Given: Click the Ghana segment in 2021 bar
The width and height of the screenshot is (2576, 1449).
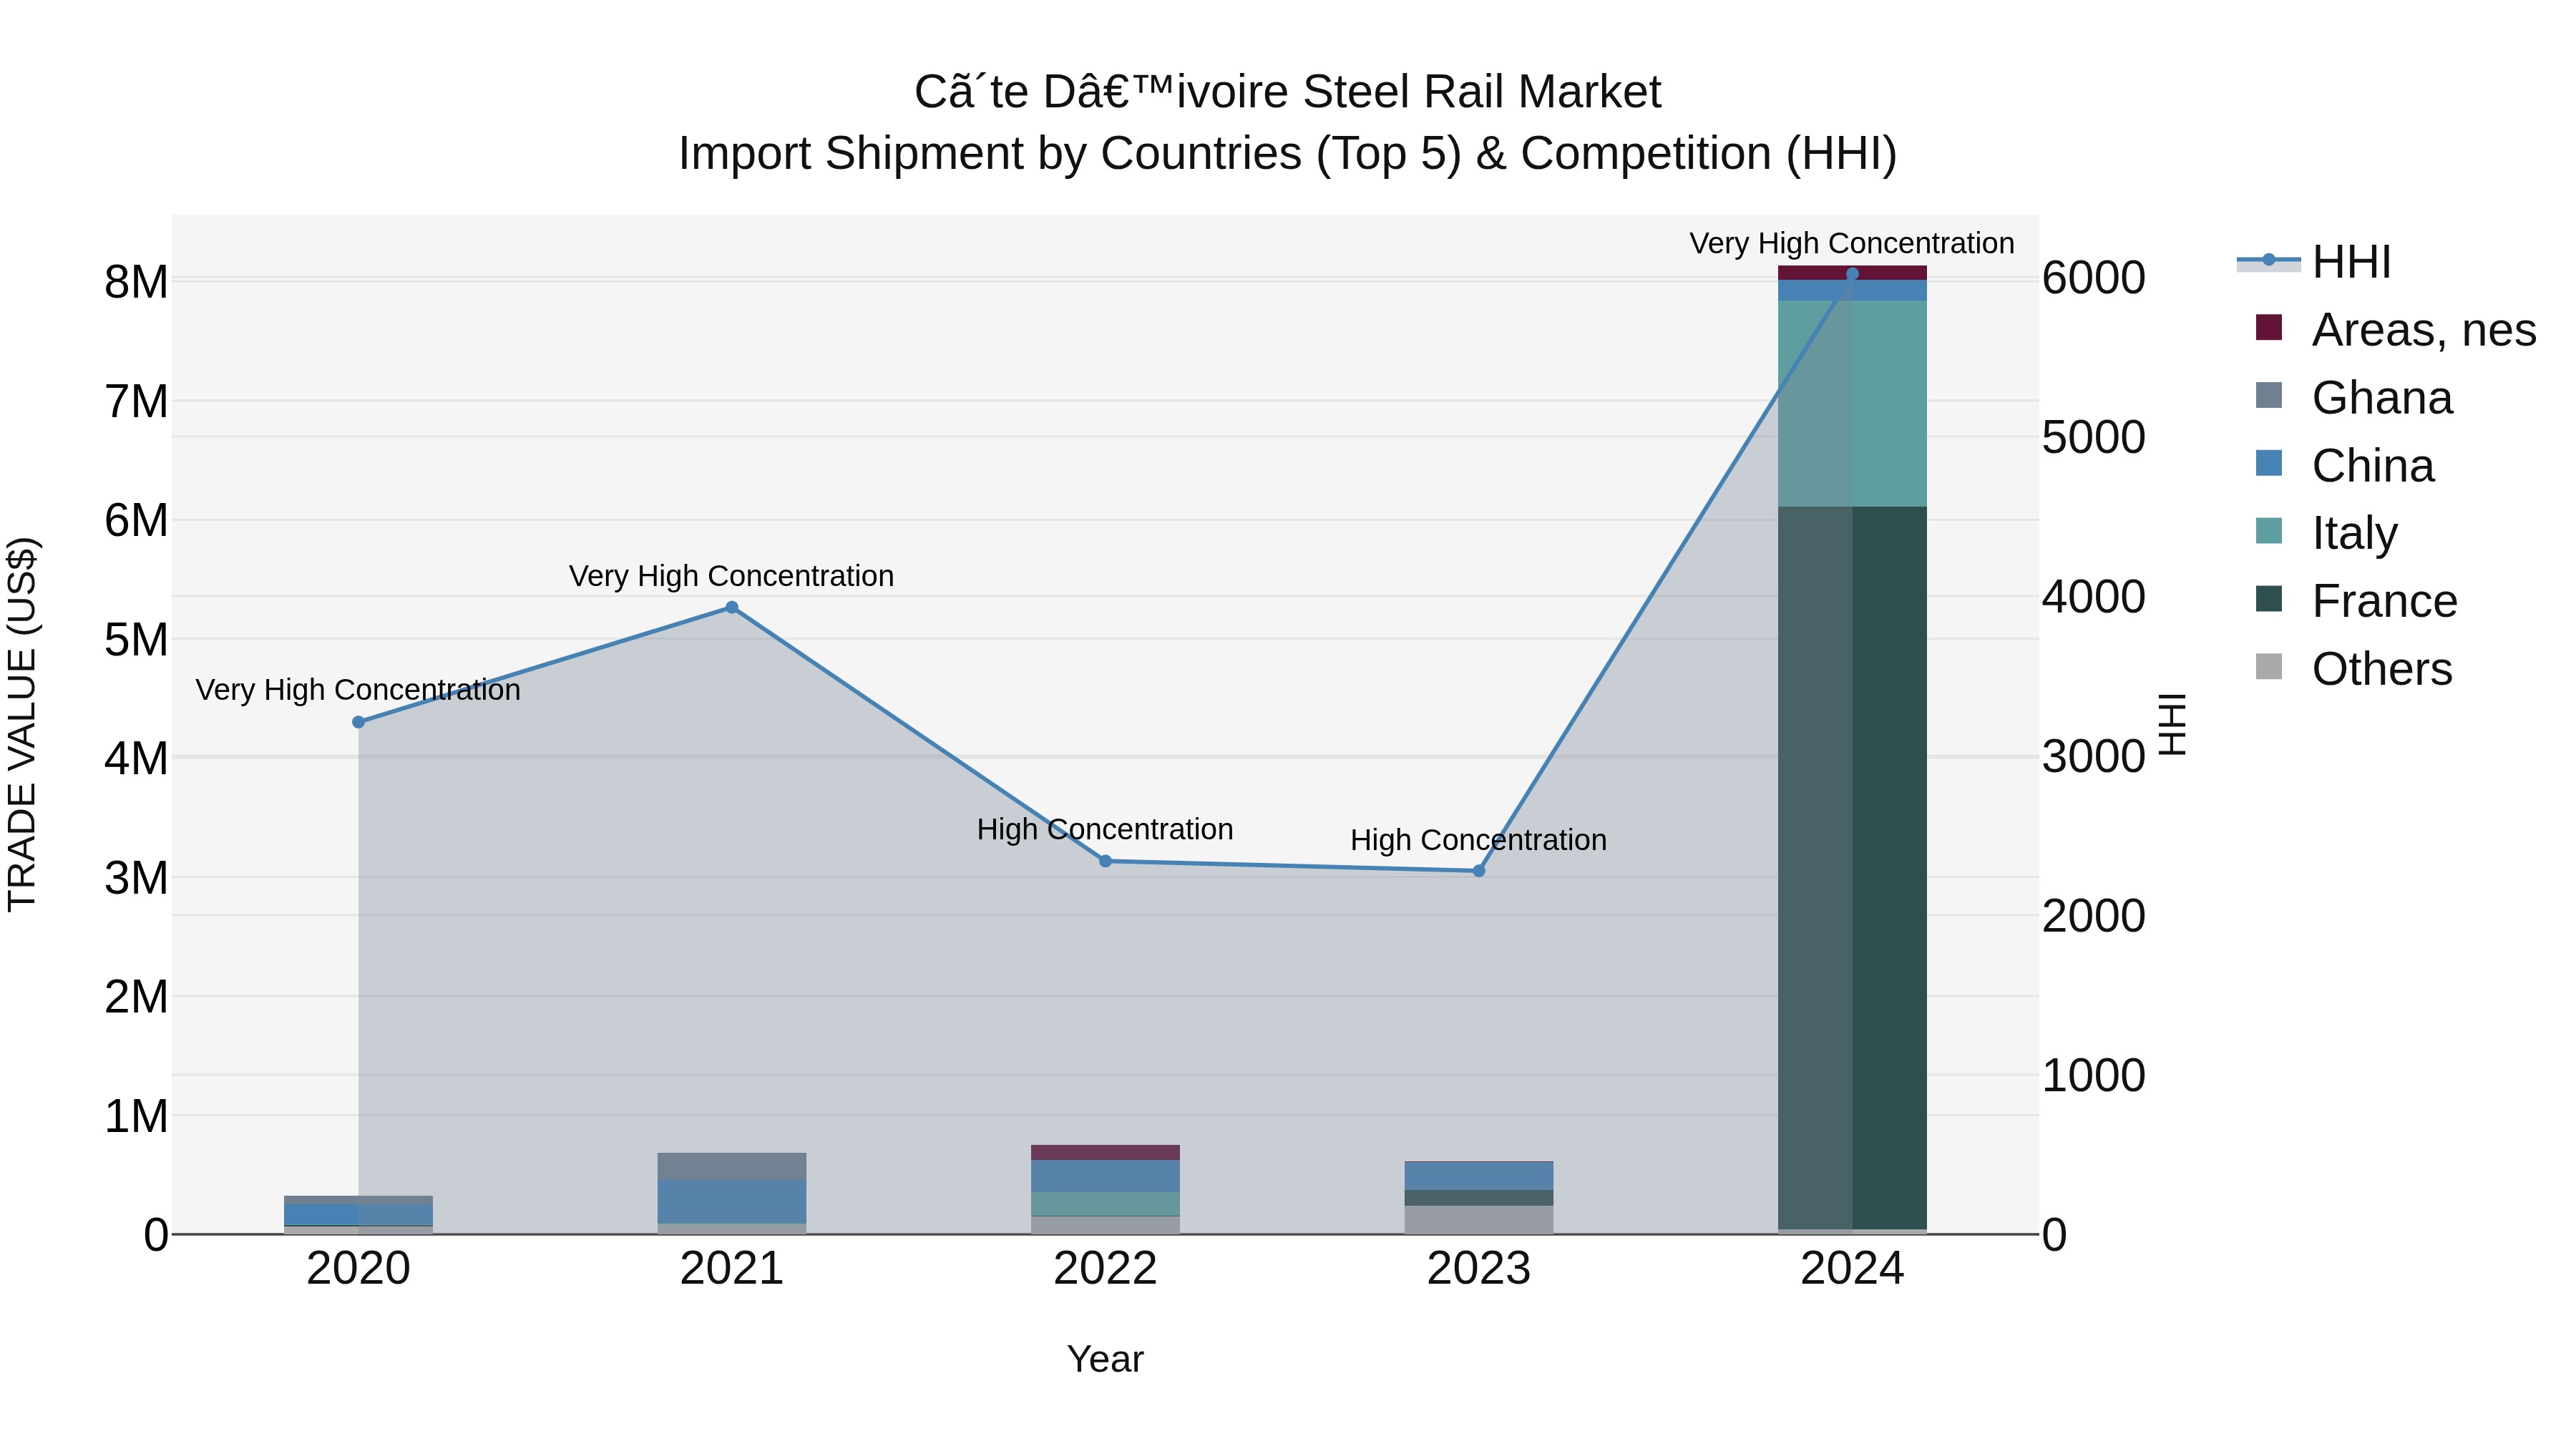Looking at the screenshot, I should [x=732, y=1166].
